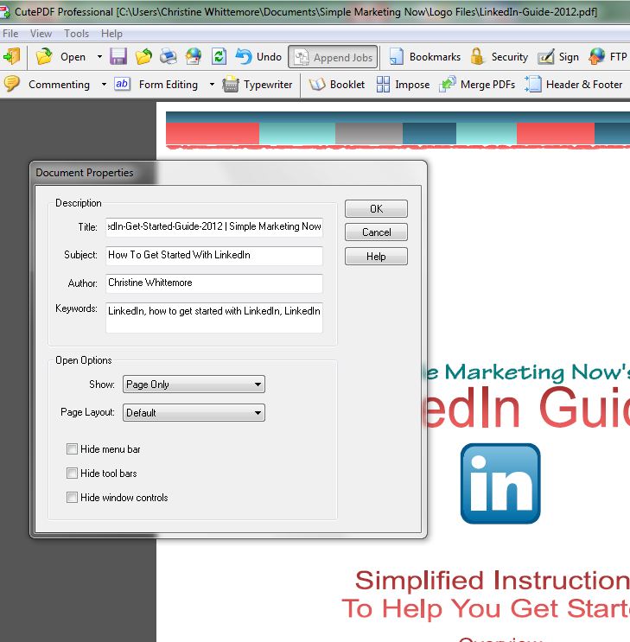Check Hide menu bar
Viewport: 630px width, 642px height.
pyautogui.click(x=72, y=449)
